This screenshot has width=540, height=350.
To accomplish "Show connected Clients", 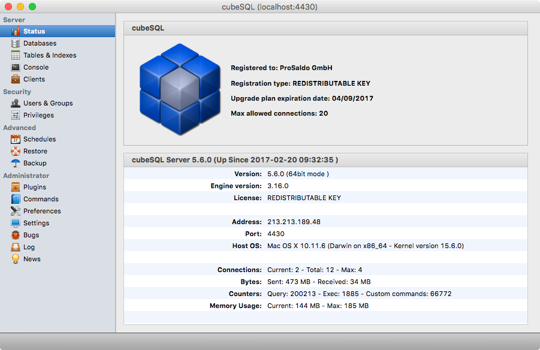I will (34, 79).
